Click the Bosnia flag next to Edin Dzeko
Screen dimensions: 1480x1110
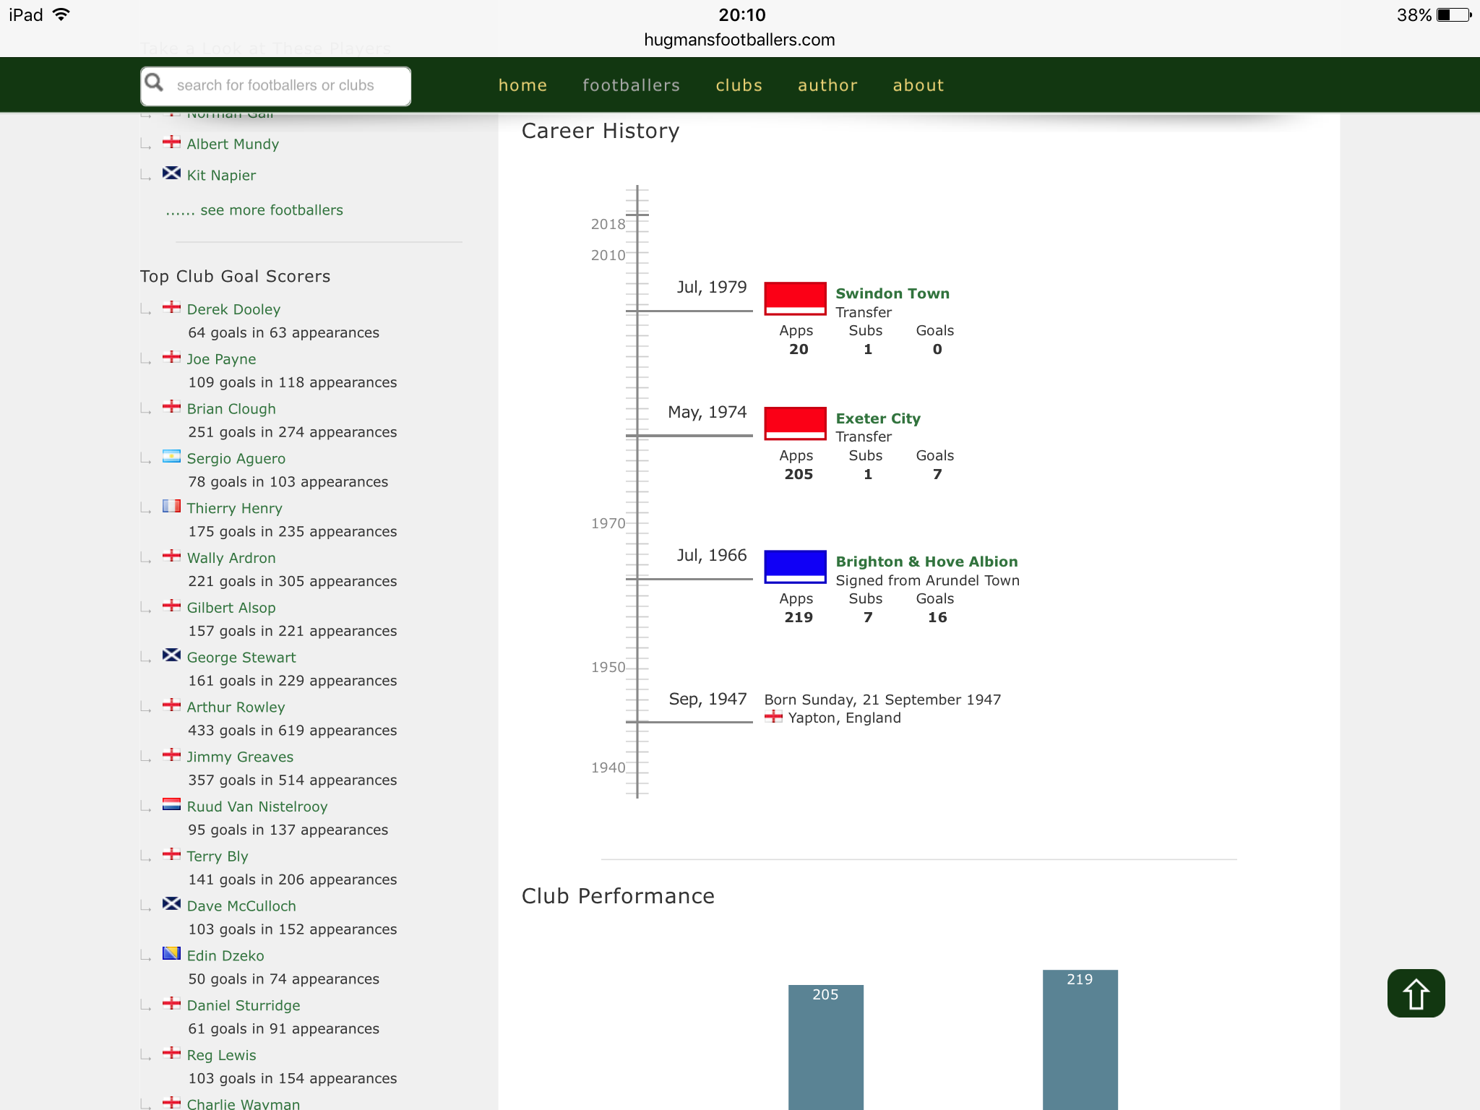[x=171, y=953]
